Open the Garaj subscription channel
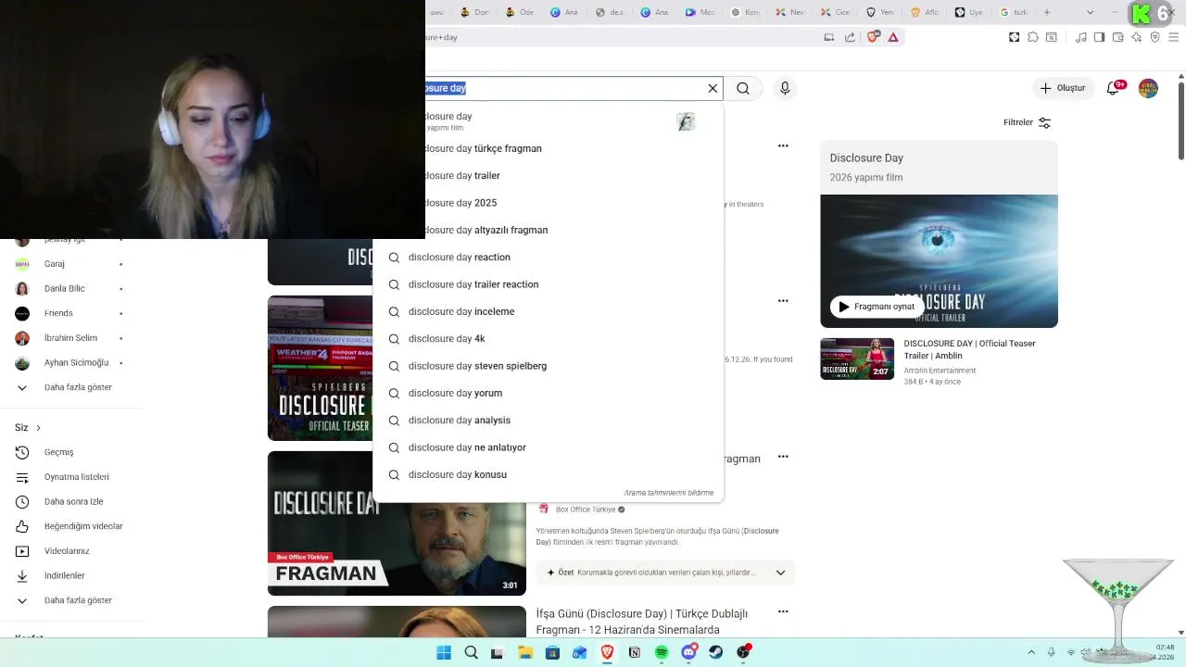1186x667 pixels. click(x=69, y=264)
